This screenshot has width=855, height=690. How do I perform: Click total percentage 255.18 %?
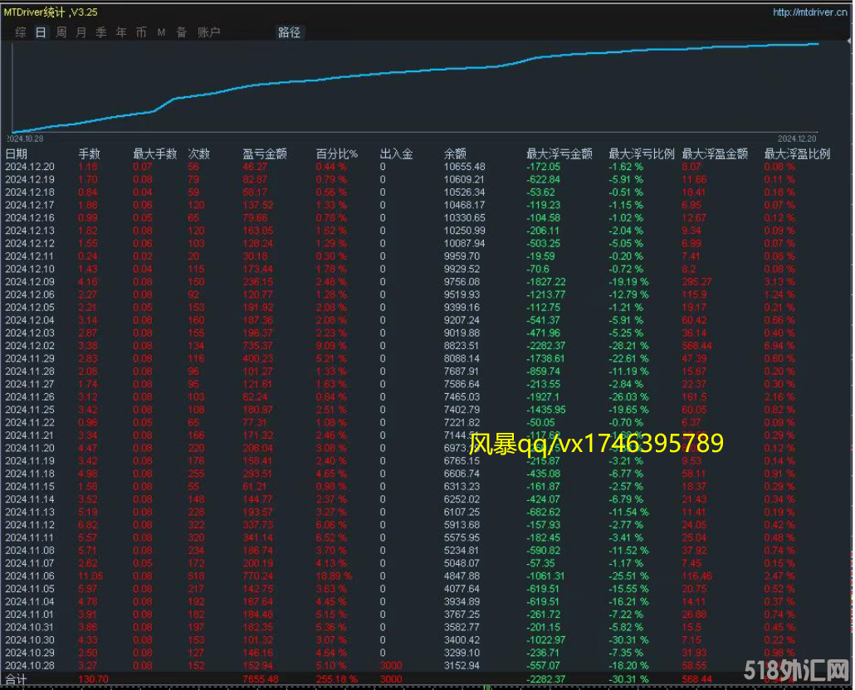tap(336, 679)
